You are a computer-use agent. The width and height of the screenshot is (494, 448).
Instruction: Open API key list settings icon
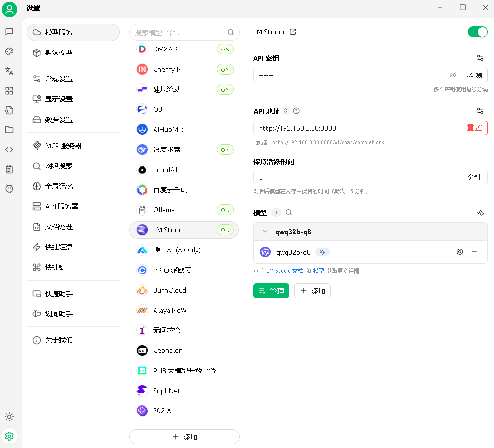coord(480,58)
